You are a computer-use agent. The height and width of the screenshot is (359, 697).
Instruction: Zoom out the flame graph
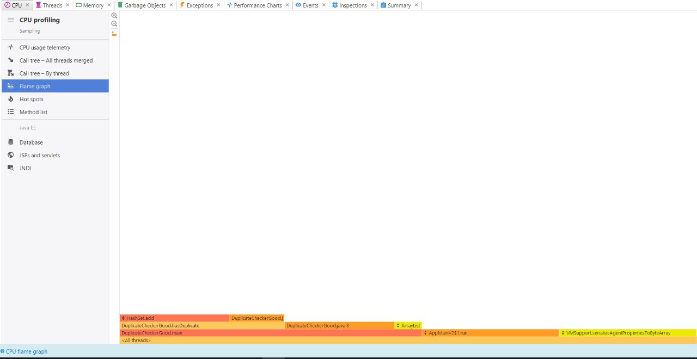click(x=114, y=24)
